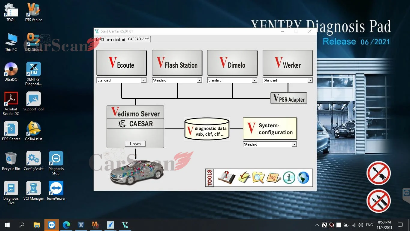Open the TeamViewer desktop shortcut
The height and width of the screenshot is (231, 410).
click(56, 191)
